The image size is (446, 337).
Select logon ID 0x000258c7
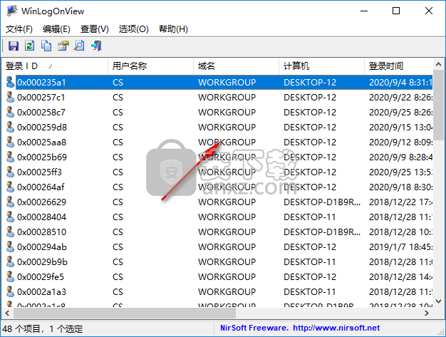(41, 112)
